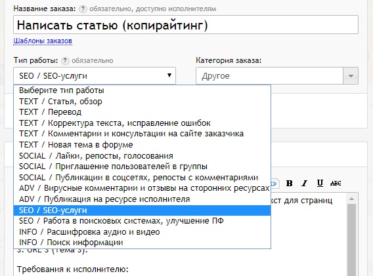The height and width of the screenshot is (276, 373).
Task: Select SOCIAL / Публикации в соцсетях option
Action: 143,178
